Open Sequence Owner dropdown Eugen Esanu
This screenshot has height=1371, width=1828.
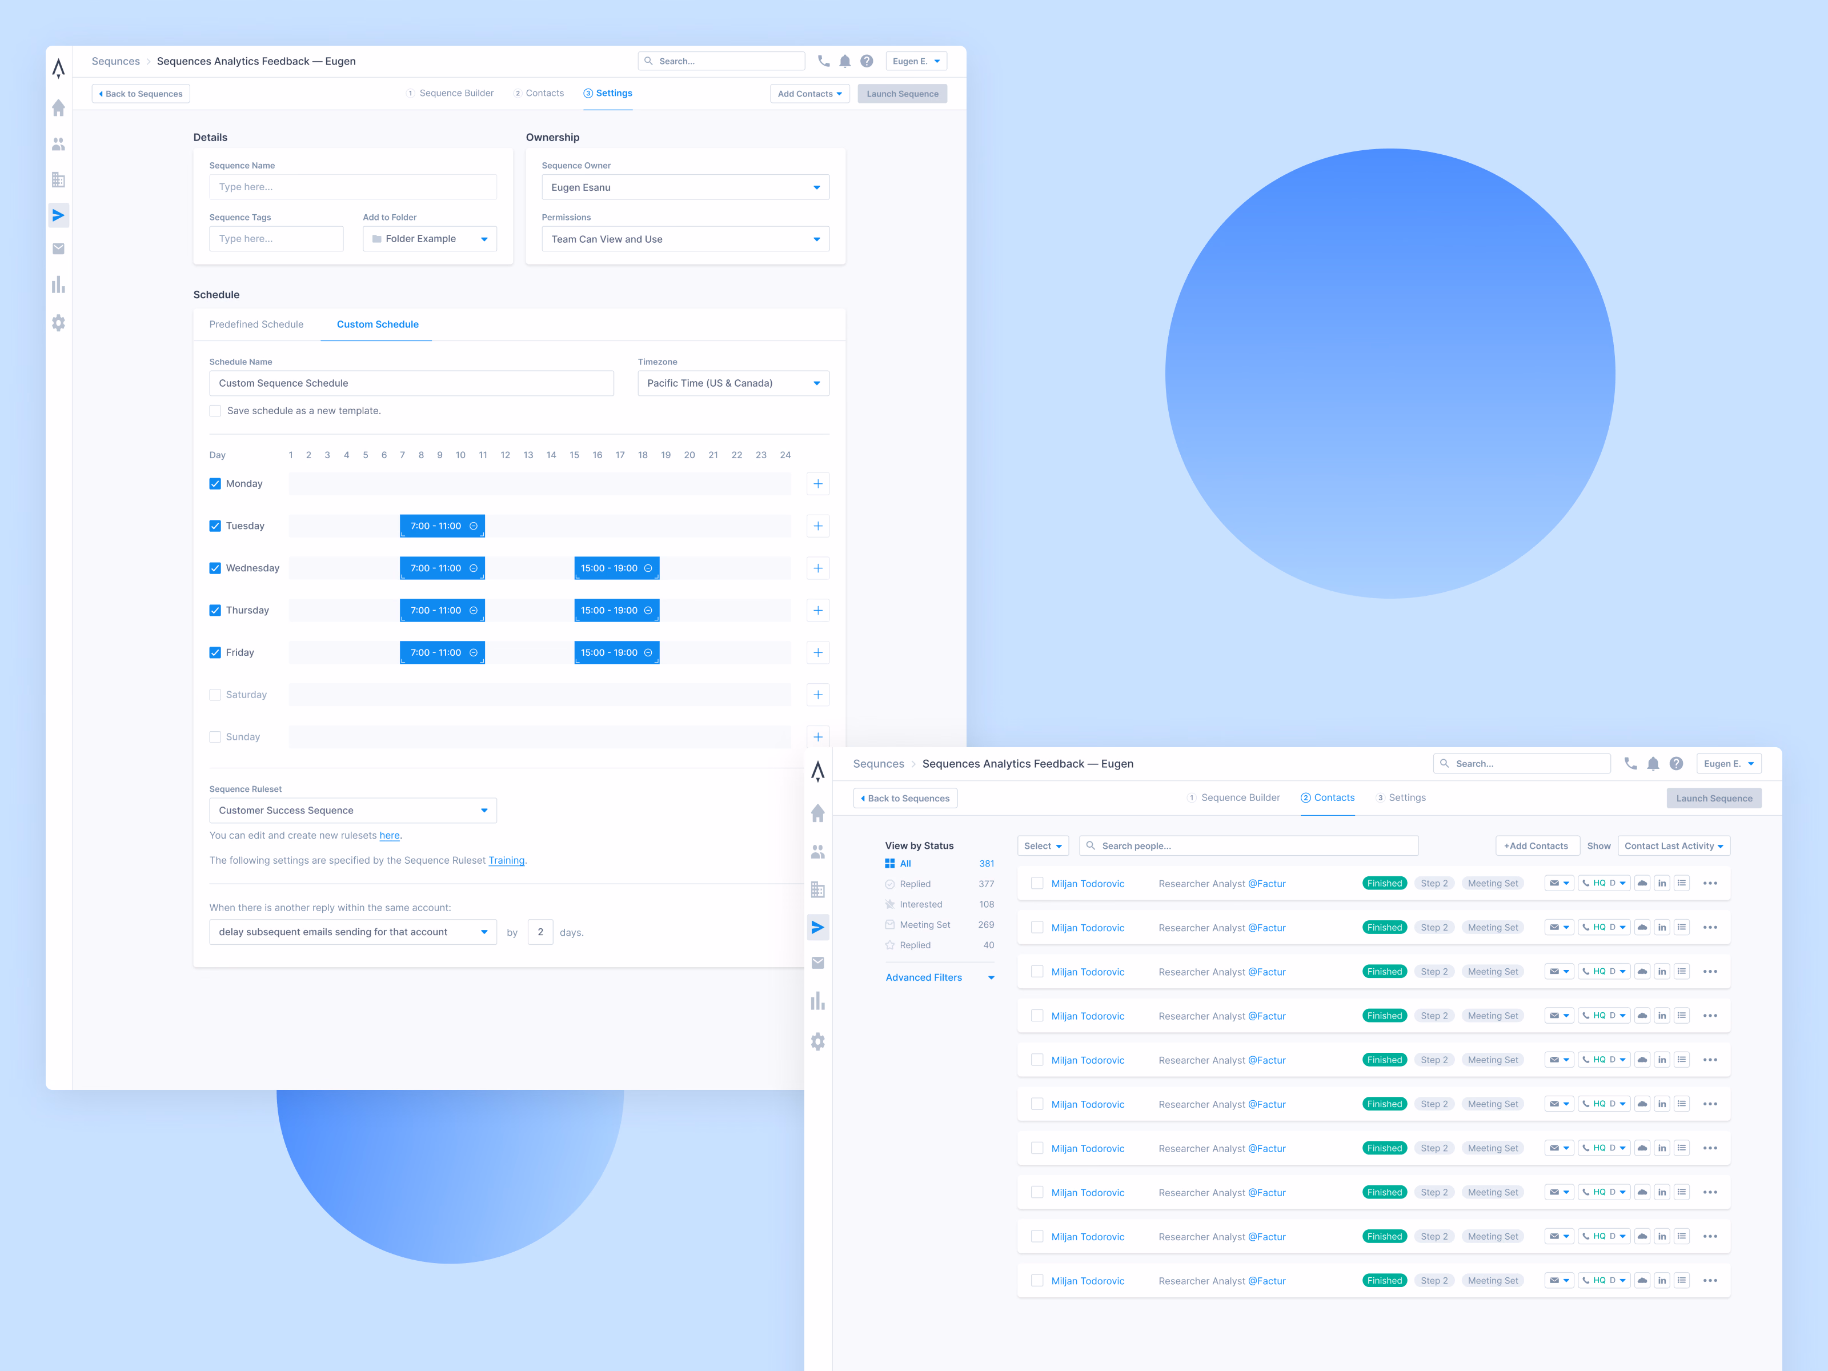685,187
